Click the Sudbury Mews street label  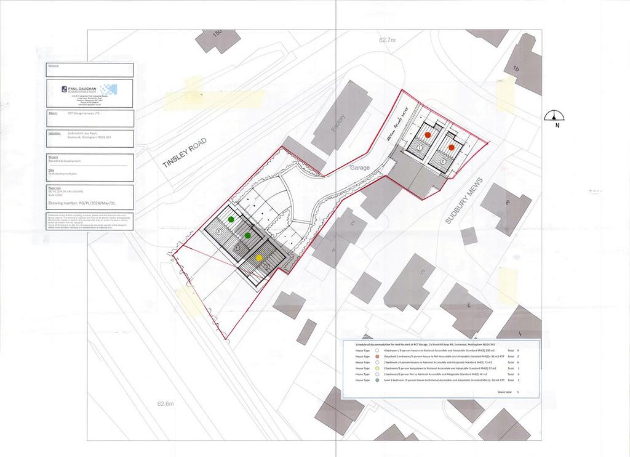click(x=464, y=201)
